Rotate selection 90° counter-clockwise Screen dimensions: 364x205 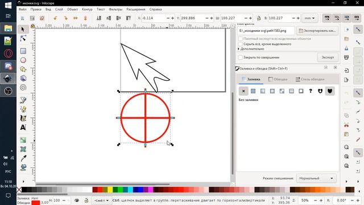click(x=55, y=18)
